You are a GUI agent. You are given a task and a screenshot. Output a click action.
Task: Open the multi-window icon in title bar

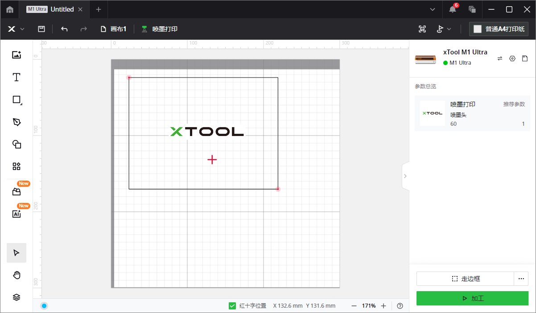[x=472, y=9]
